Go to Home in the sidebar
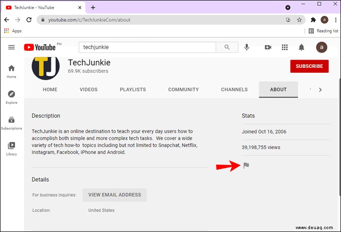Viewport: 341px width, 232px height. (11, 72)
